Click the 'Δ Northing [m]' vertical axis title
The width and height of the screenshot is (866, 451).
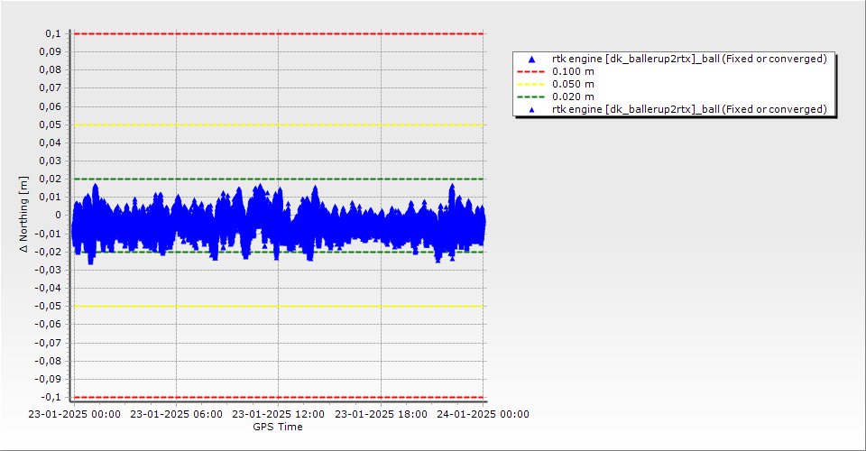23,214
